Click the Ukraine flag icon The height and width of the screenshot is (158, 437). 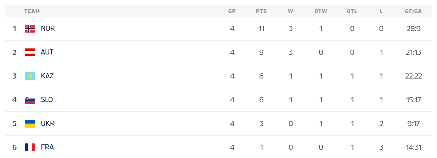30,123
